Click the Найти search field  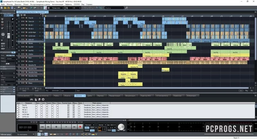point(114,8)
